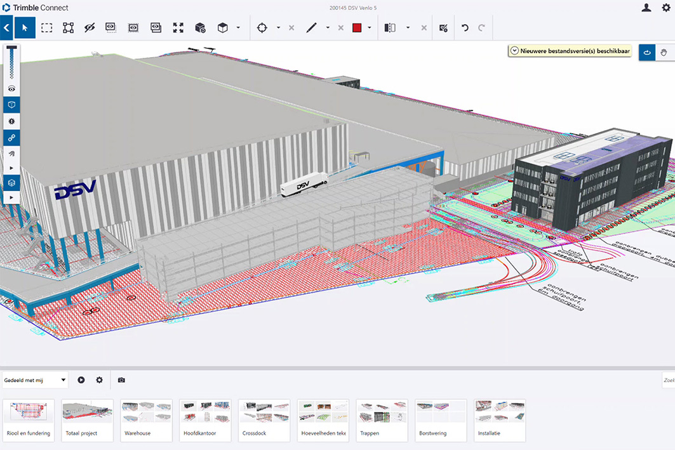Click the dotted-frame eye visibility icon
Image resolution: width=675 pixels, height=450 pixels.
point(133,28)
